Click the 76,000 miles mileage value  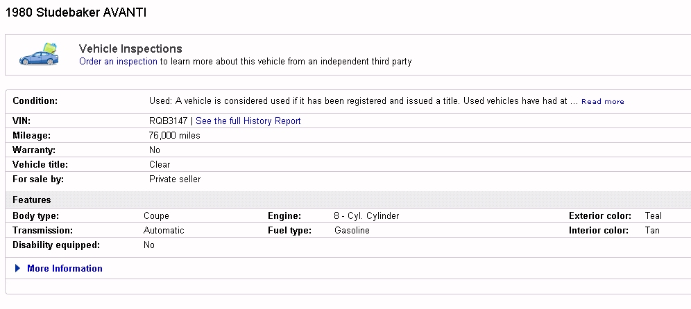click(x=174, y=136)
